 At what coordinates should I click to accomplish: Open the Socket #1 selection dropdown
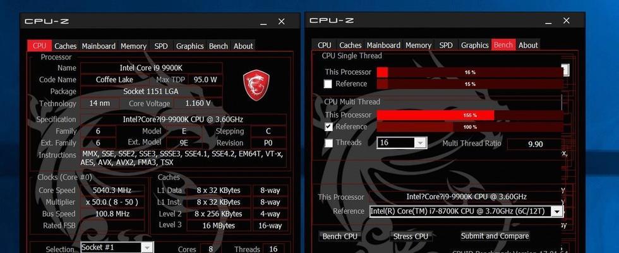117,247
